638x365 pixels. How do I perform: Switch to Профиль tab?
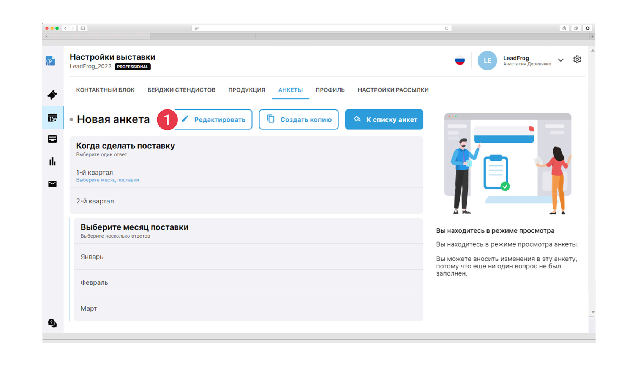click(330, 90)
